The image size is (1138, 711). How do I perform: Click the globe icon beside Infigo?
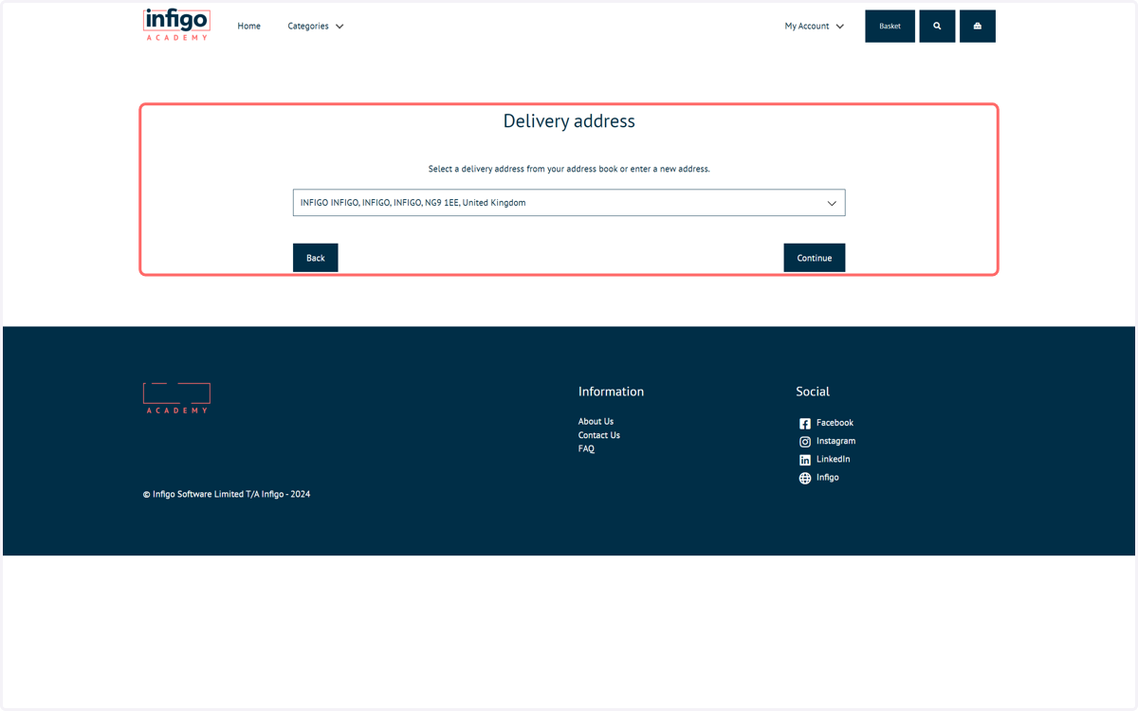pyautogui.click(x=805, y=478)
